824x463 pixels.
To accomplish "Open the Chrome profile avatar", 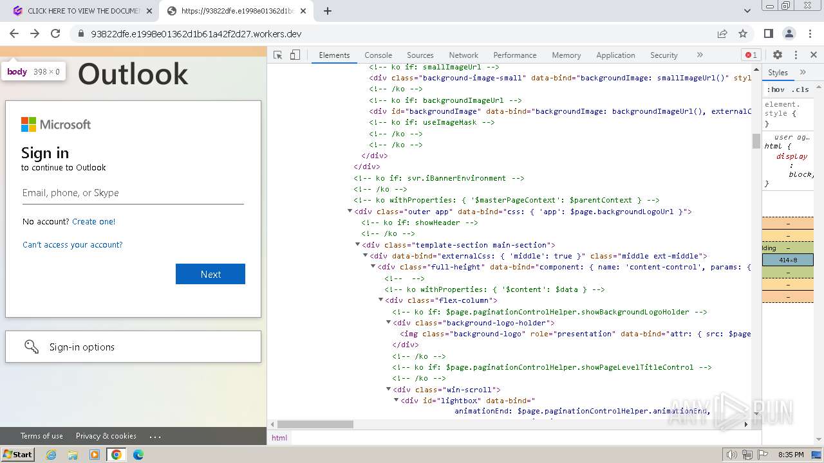I will click(x=789, y=33).
